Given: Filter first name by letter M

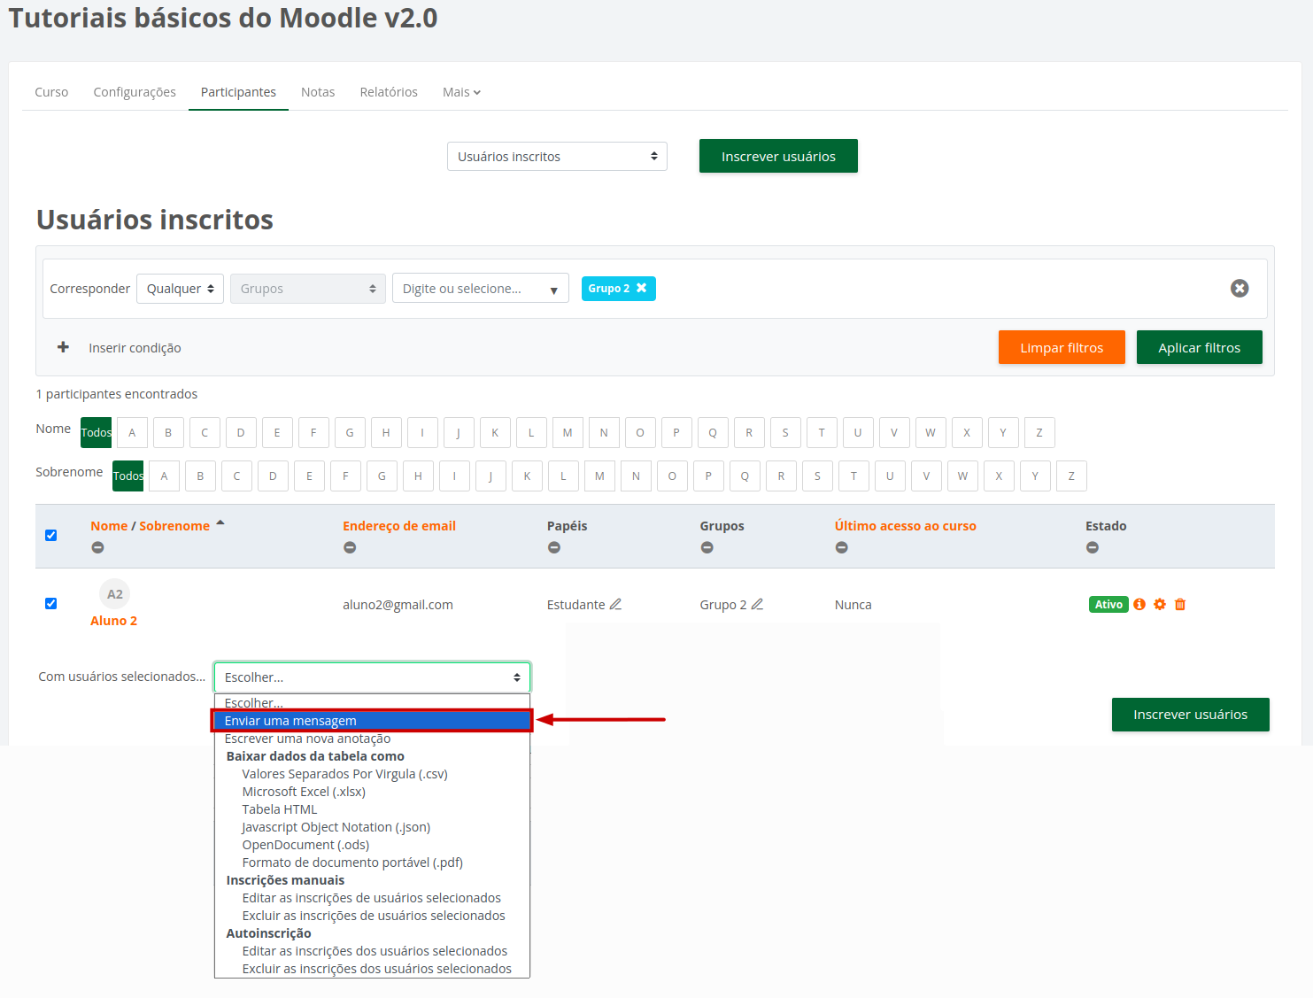Looking at the screenshot, I should pyautogui.click(x=568, y=433).
